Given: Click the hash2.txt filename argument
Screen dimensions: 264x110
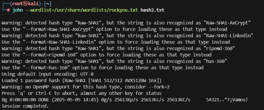Looking at the screenshot, I should pos(152,10).
